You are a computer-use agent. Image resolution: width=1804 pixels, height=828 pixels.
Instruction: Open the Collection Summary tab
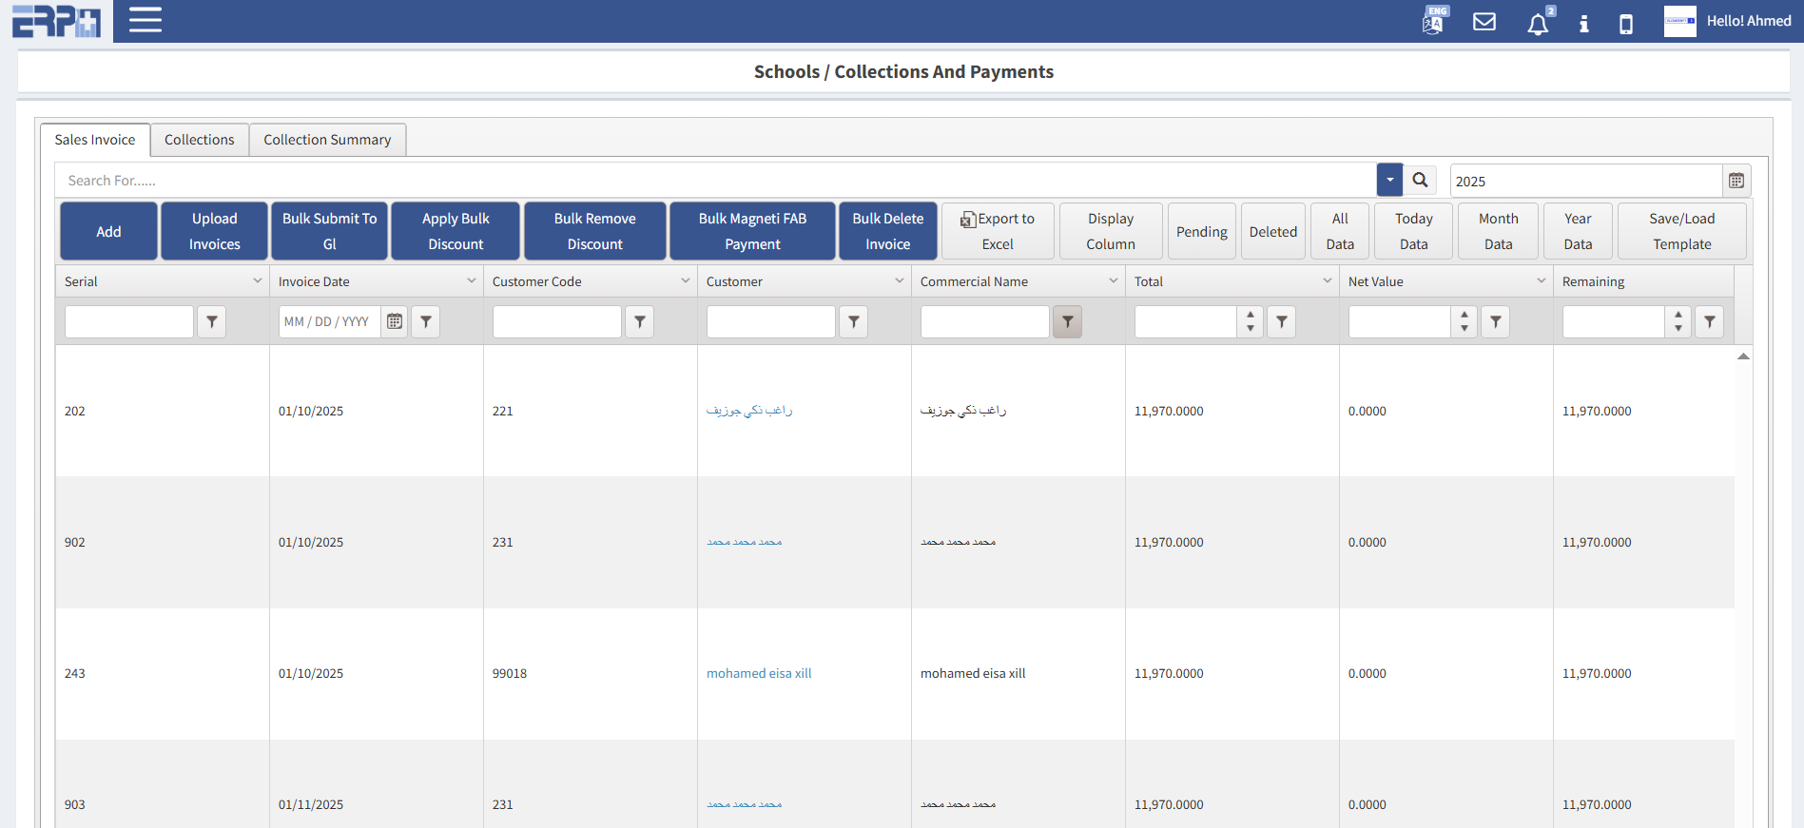pos(327,140)
